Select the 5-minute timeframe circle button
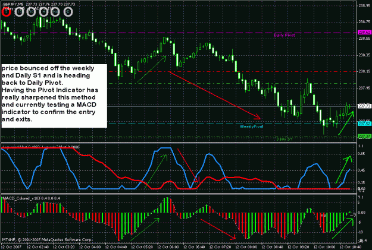The width and height of the screenshot is (372, 250). (x=7, y=12)
